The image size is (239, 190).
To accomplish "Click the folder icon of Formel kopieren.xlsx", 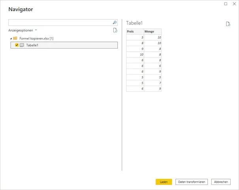I will (x=15, y=38).
